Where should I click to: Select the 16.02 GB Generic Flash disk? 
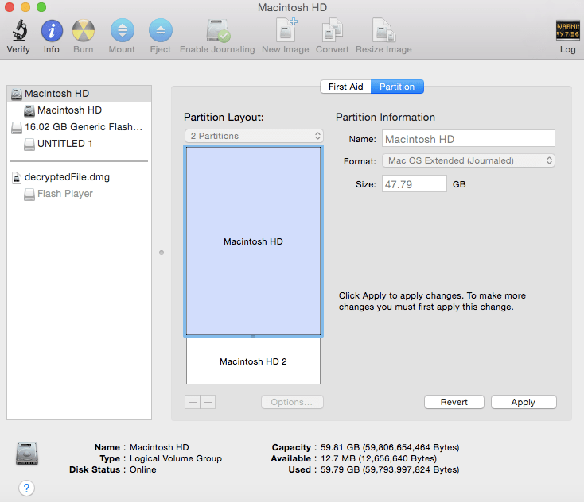(x=80, y=127)
